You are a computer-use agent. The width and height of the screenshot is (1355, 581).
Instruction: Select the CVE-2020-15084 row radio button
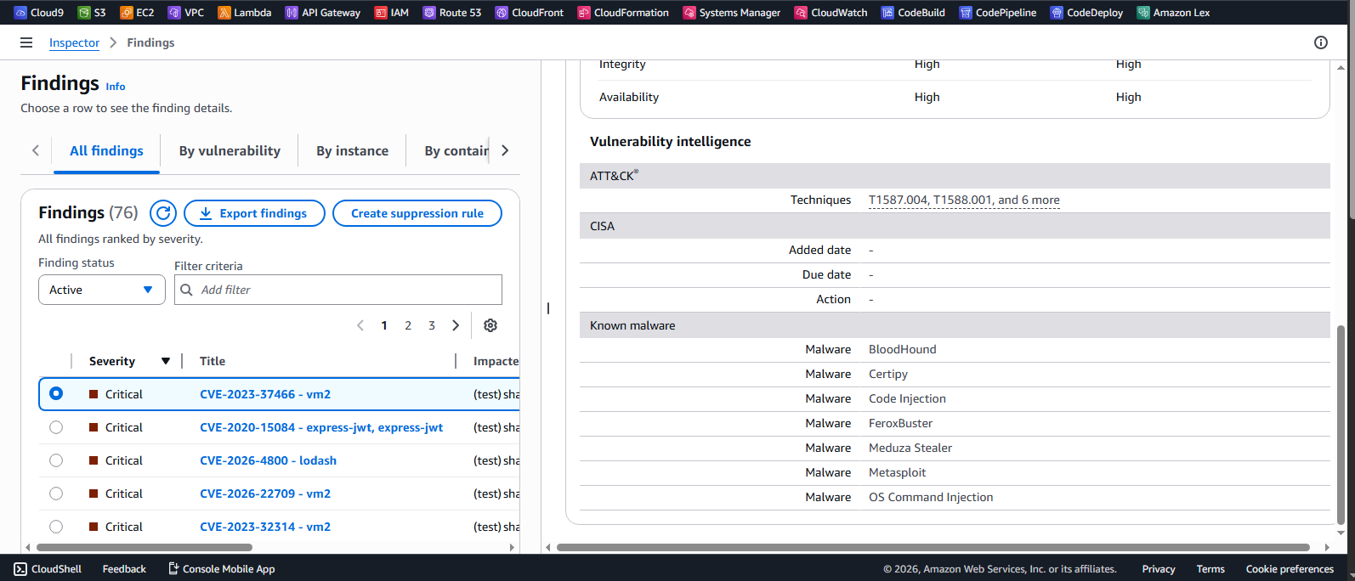[56, 427]
